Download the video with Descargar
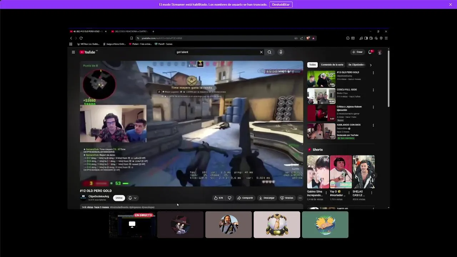The height and width of the screenshot is (257, 457). point(267,198)
